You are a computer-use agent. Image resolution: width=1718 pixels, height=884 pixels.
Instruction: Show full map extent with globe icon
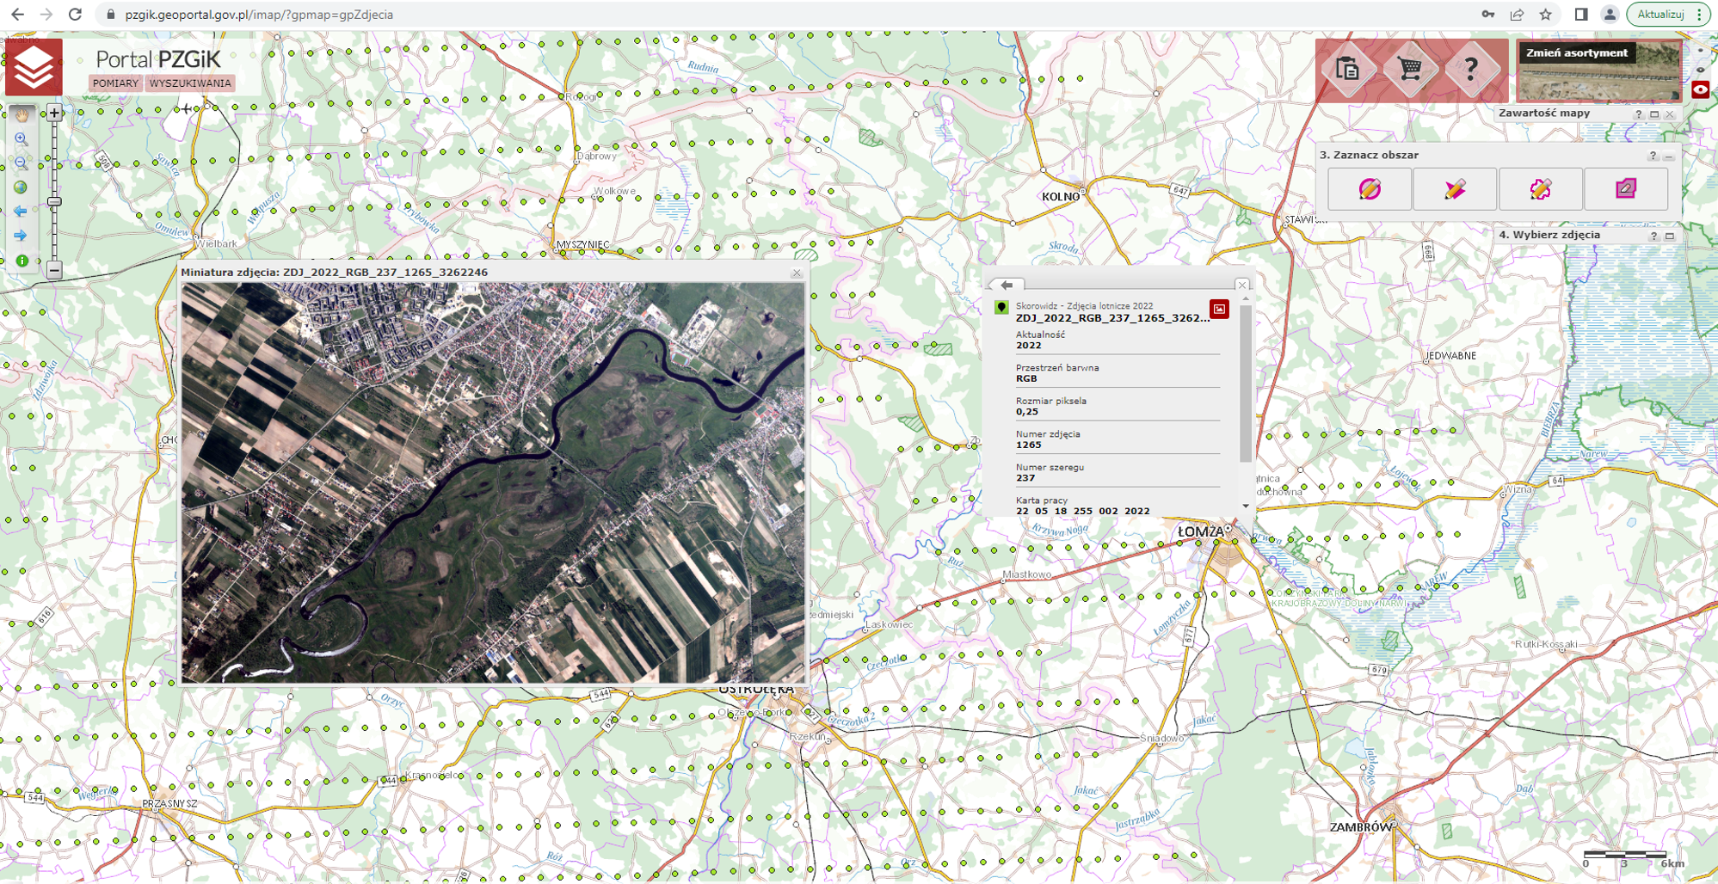pos(21,187)
